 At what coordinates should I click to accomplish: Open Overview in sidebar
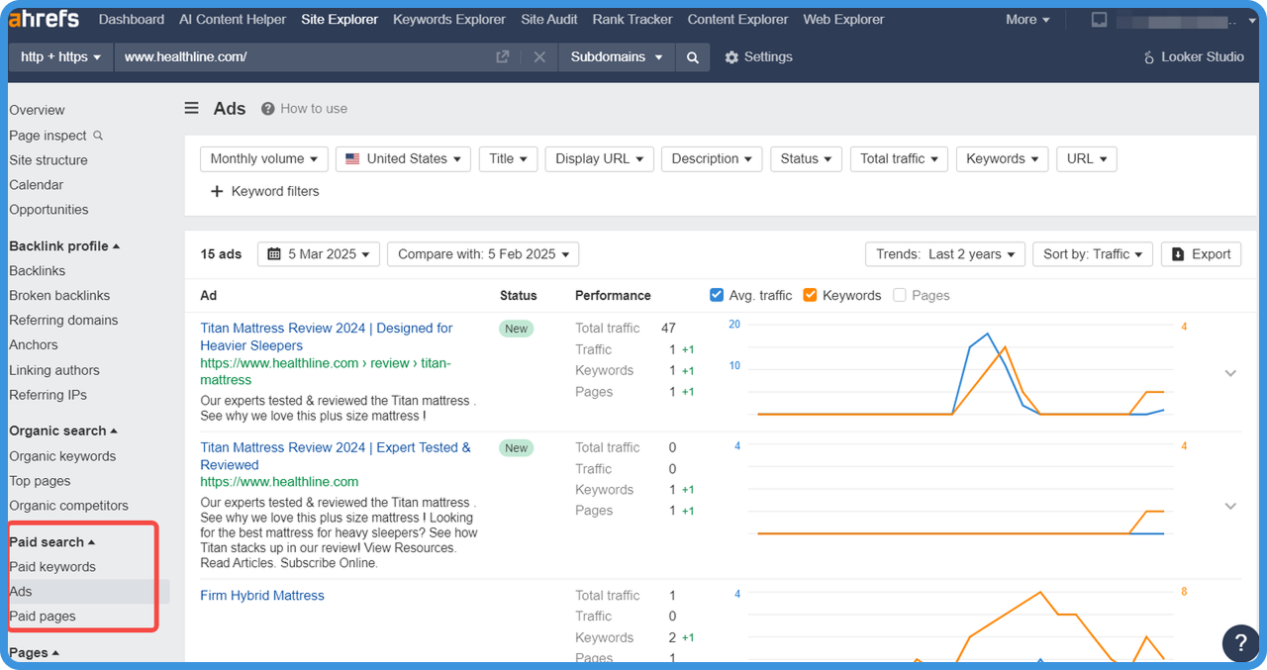tap(37, 111)
